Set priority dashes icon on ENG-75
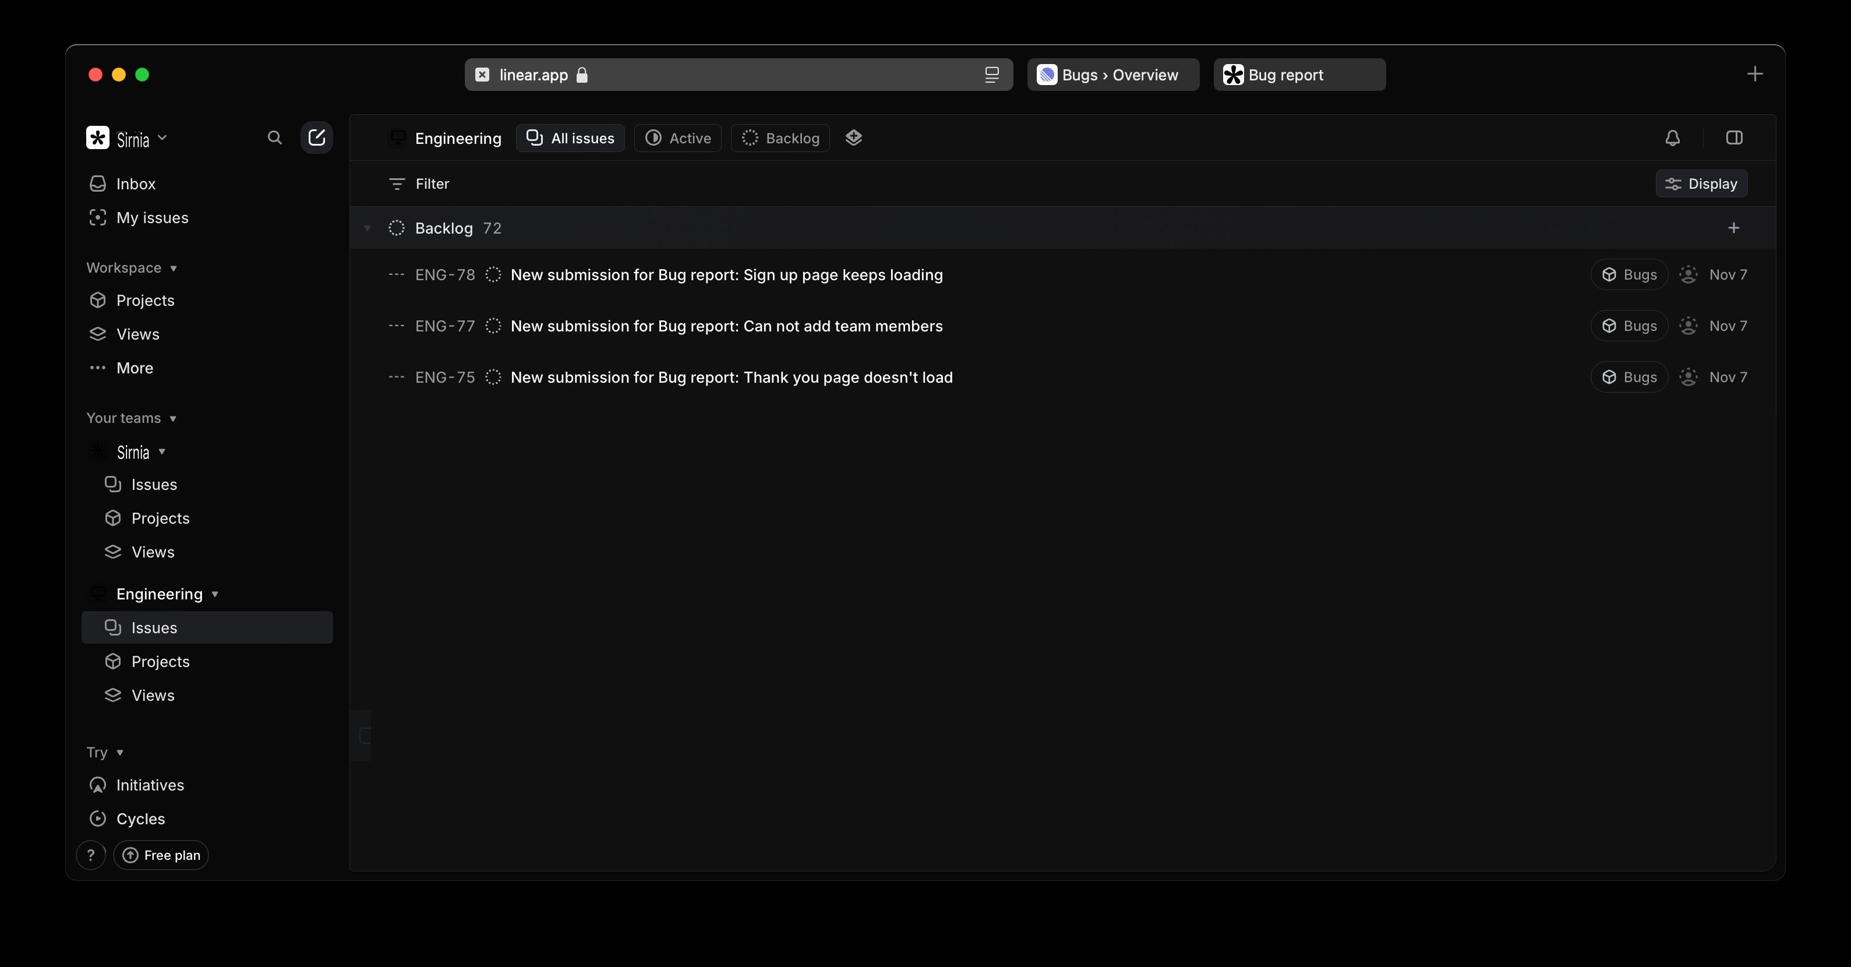Screen dimensions: 1851x967 396,377
